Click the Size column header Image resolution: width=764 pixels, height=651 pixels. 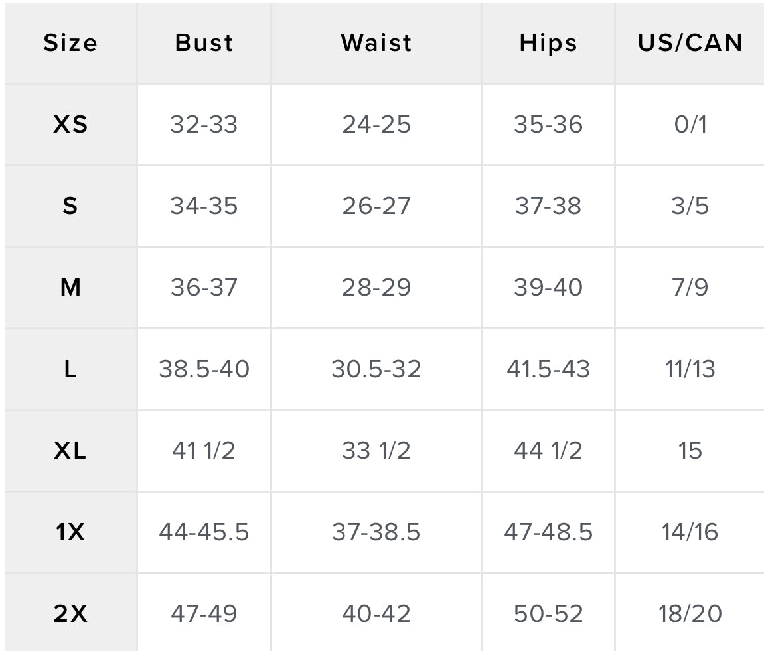point(70,43)
